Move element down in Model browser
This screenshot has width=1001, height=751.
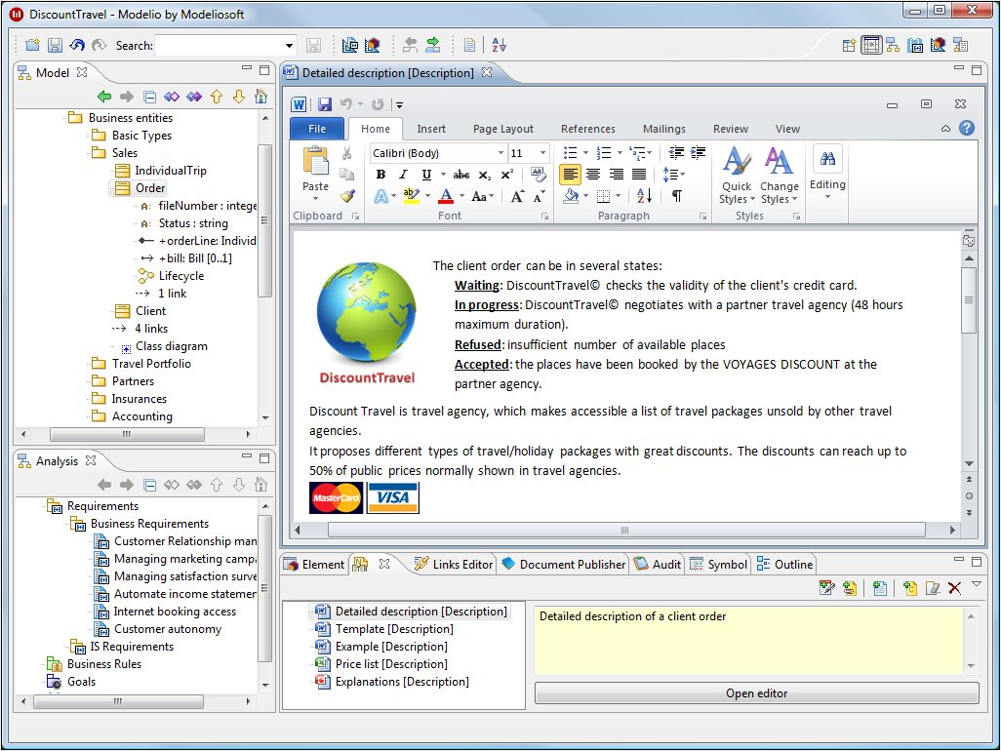pyautogui.click(x=239, y=97)
